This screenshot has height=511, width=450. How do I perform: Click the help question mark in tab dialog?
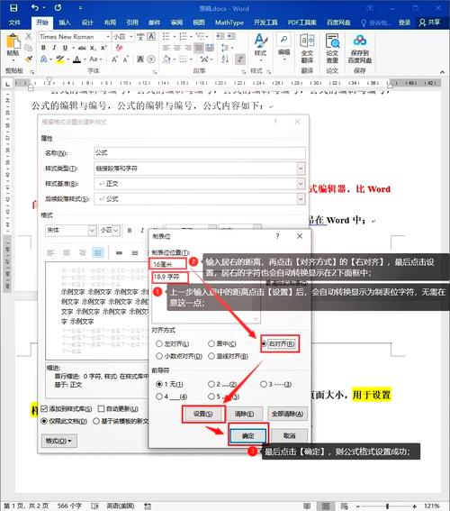277,236
